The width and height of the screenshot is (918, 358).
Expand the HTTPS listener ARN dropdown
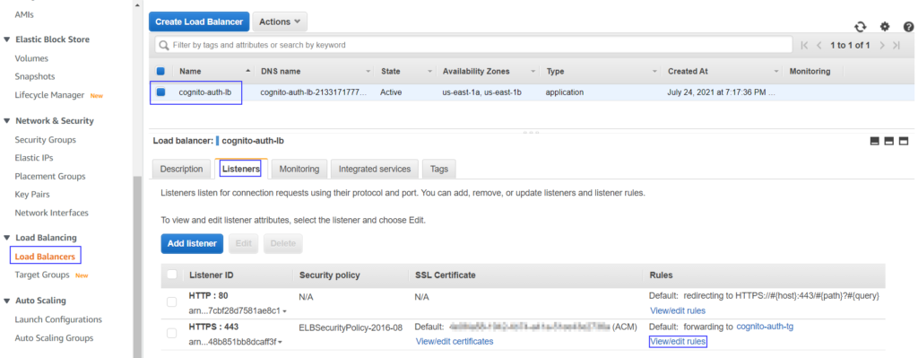pos(280,342)
